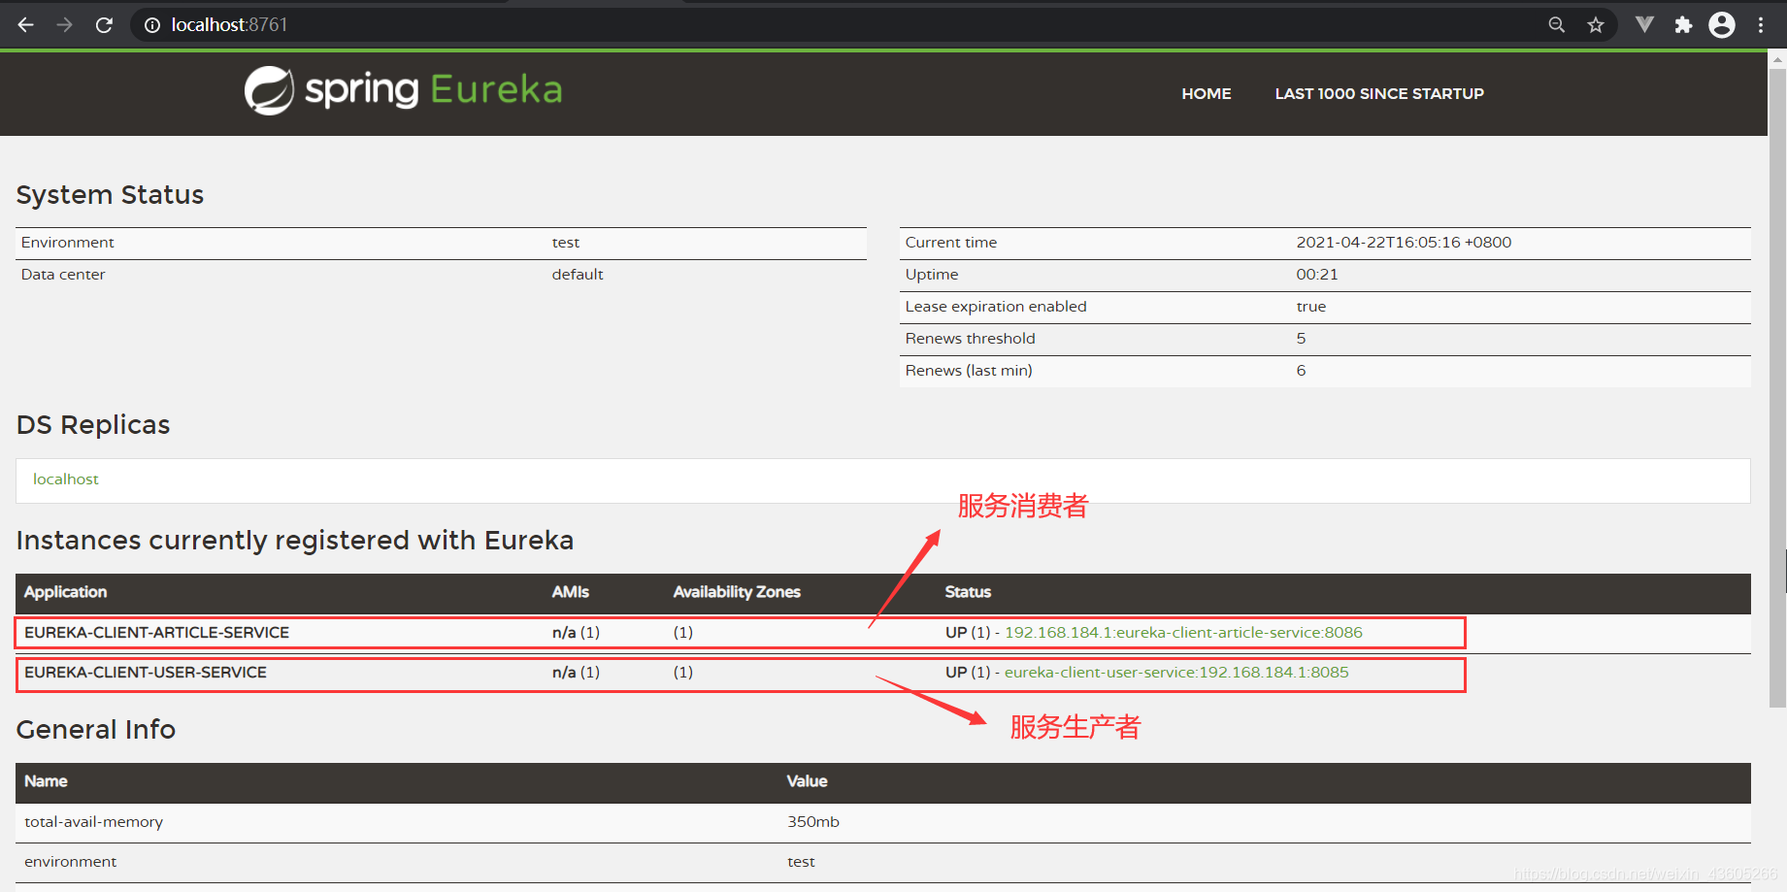This screenshot has width=1787, height=892.
Task: Open the V-shaped extension icon
Action: [x=1644, y=24]
